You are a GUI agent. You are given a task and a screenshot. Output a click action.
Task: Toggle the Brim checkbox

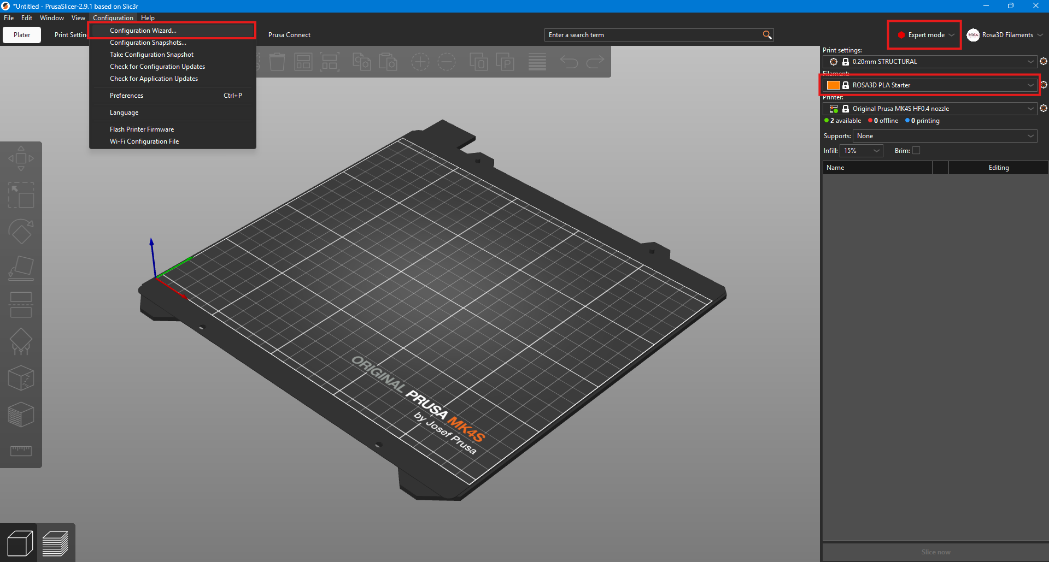coord(916,150)
